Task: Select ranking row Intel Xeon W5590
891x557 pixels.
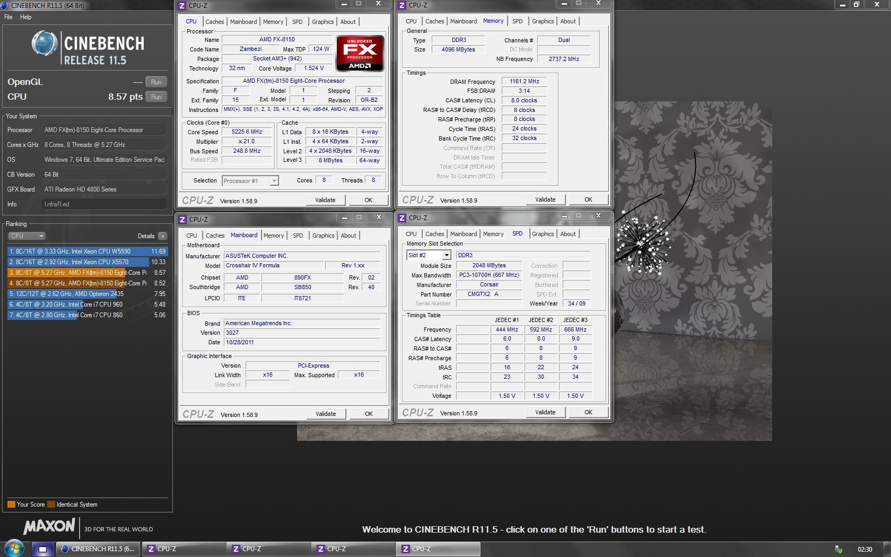Action: pos(88,251)
